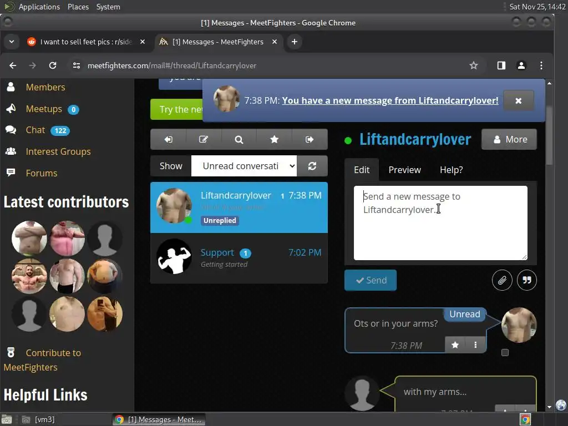Open Forums in the sidebar
The height and width of the screenshot is (426, 568).
tap(41, 173)
